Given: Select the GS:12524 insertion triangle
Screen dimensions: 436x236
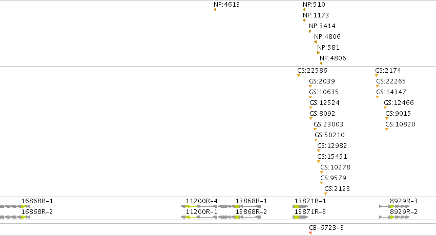Looking at the screenshot, I should click(x=311, y=108).
